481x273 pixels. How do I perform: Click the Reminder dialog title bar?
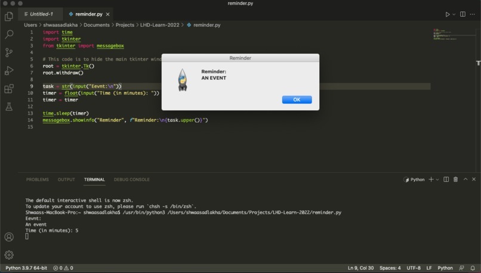(240, 58)
